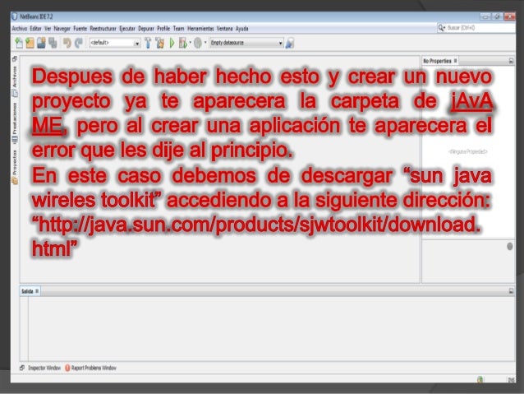Close the No Properties tab
The image size is (524, 394).
456,61
